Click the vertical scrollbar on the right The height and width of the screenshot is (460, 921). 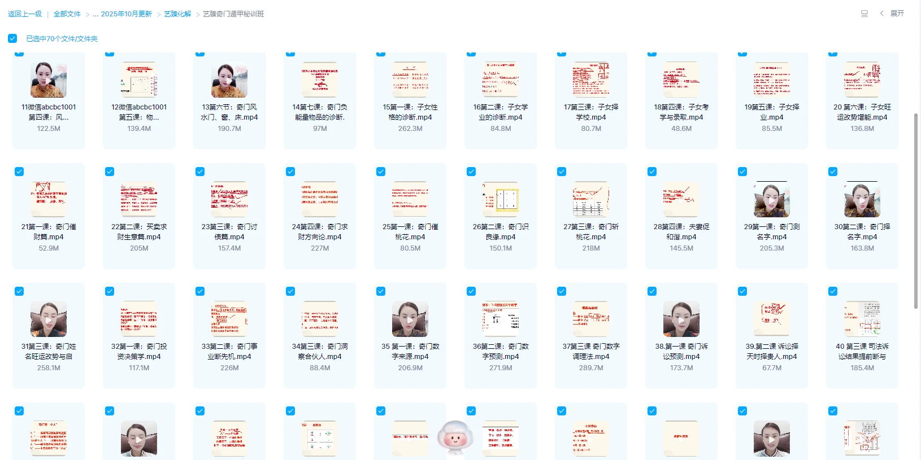pyautogui.click(x=916, y=211)
